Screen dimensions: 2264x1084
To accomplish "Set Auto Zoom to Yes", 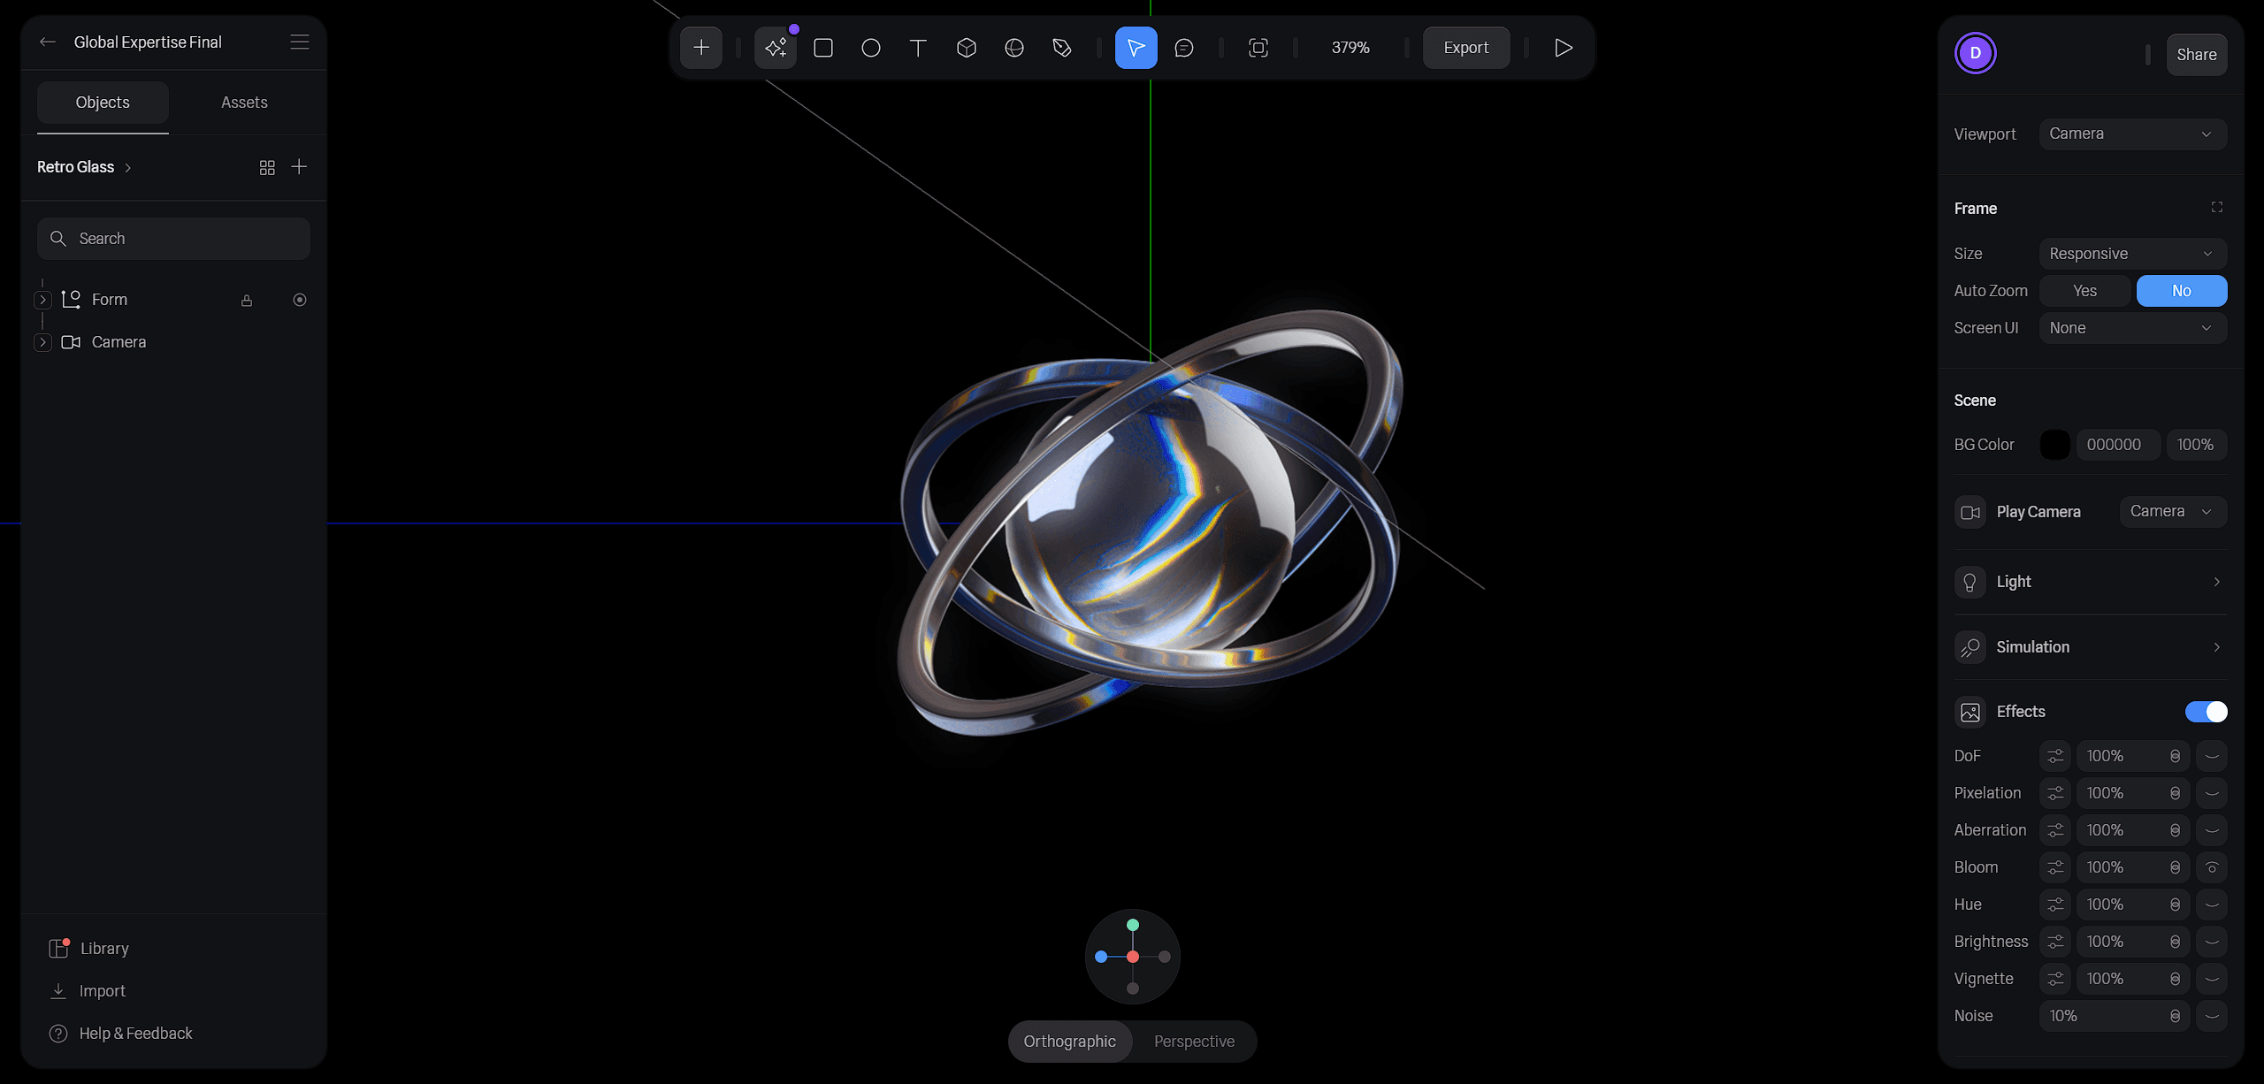I will (2084, 291).
